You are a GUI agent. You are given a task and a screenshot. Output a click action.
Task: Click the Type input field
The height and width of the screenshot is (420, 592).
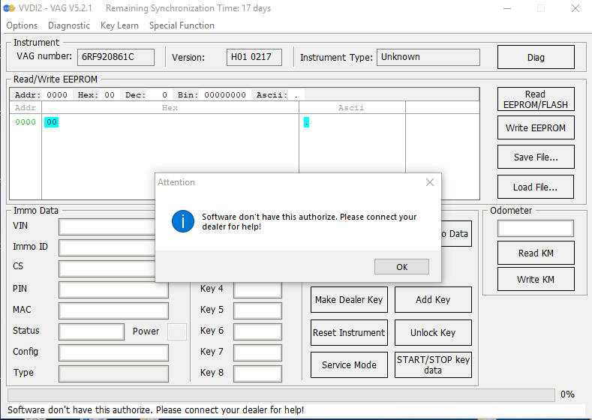pos(113,374)
